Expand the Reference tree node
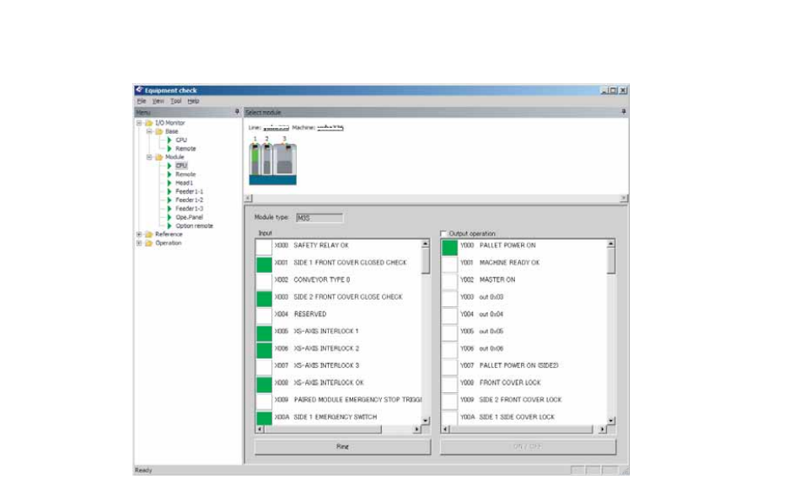The height and width of the screenshot is (489, 789). click(x=139, y=234)
